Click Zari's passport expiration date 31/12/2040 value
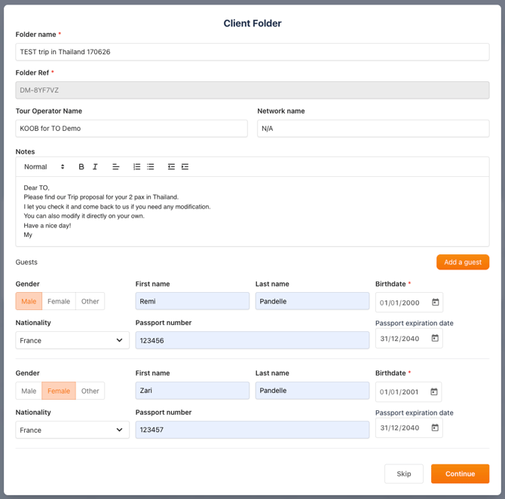Screen dimensions: 505x499 pos(399,428)
